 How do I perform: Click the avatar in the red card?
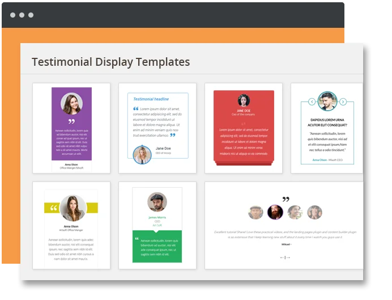(244, 100)
